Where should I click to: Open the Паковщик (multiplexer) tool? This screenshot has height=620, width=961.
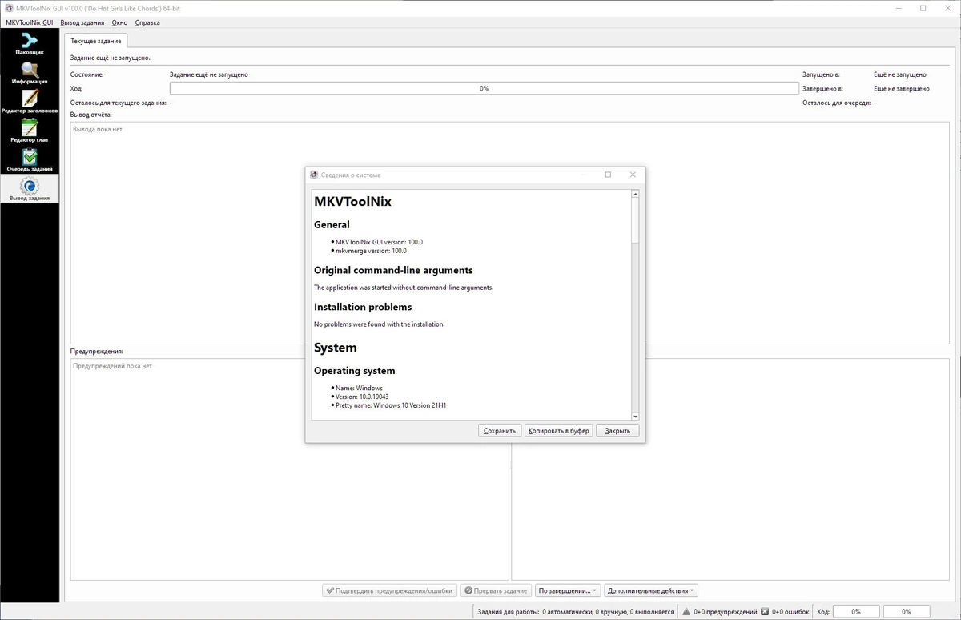click(30, 43)
